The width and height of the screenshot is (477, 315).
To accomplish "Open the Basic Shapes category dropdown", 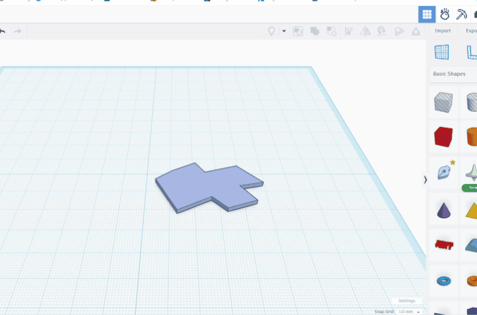I will (x=453, y=74).
